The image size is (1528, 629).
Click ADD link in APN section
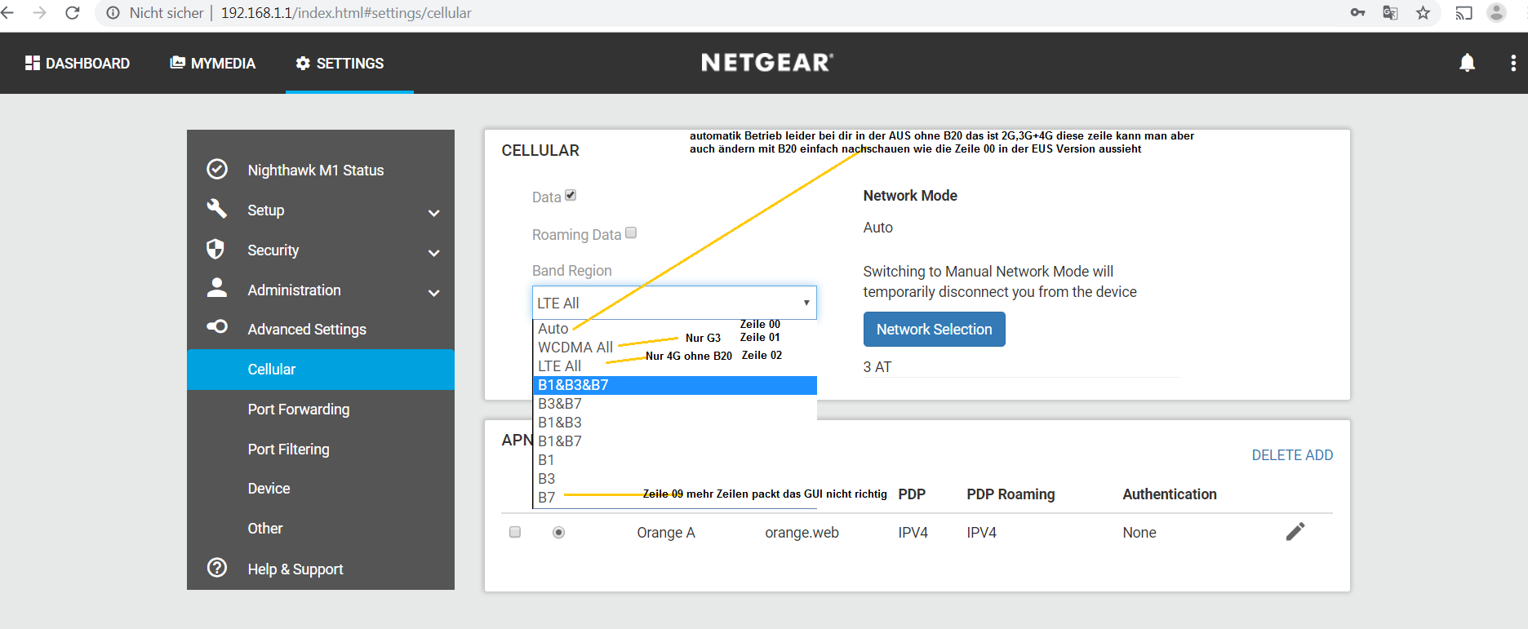tap(1318, 455)
